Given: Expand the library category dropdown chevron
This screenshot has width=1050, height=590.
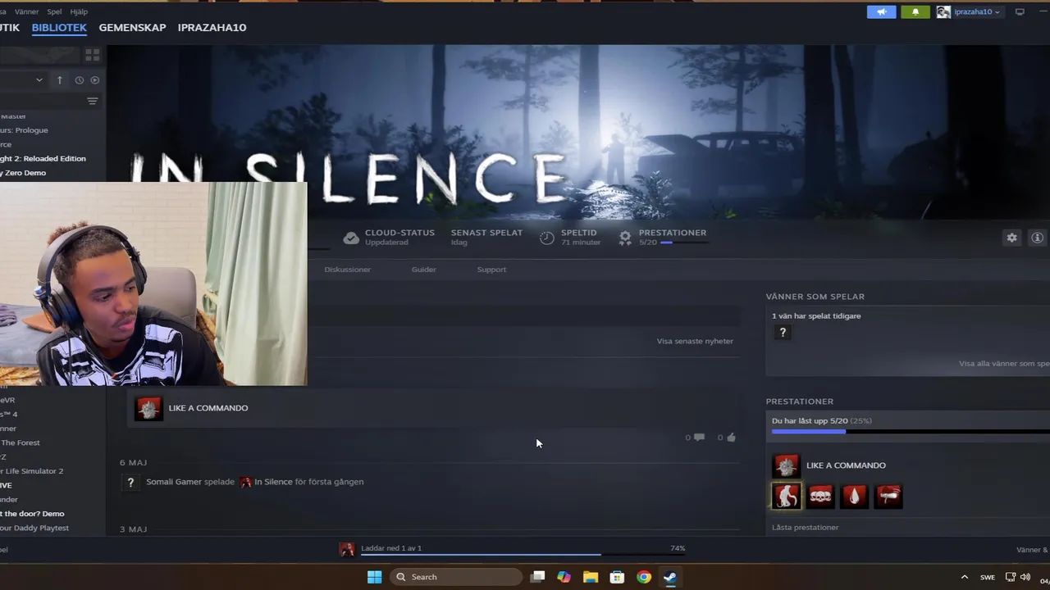Looking at the screenshot, I should pos(39,80).
